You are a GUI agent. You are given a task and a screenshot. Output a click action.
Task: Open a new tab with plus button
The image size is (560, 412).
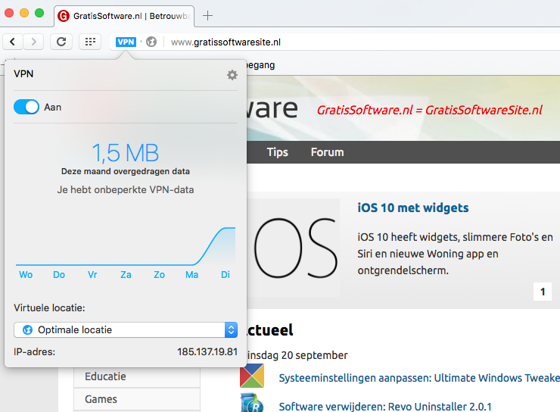coord(208,15)
